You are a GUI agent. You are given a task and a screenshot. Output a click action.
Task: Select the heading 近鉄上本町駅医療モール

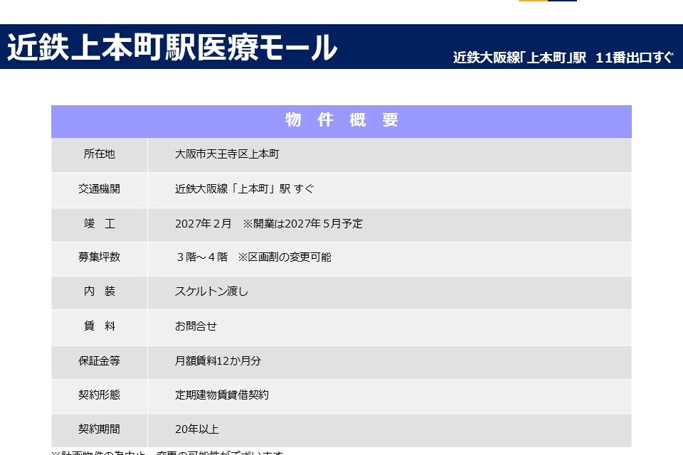[172, 47]
